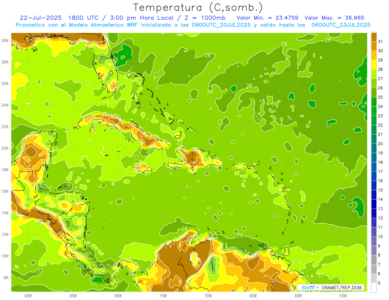The width and height of the screenshot is (389, 300).
Task: Click the "16N" latitude axis label
Action: [x=6, y=191]
